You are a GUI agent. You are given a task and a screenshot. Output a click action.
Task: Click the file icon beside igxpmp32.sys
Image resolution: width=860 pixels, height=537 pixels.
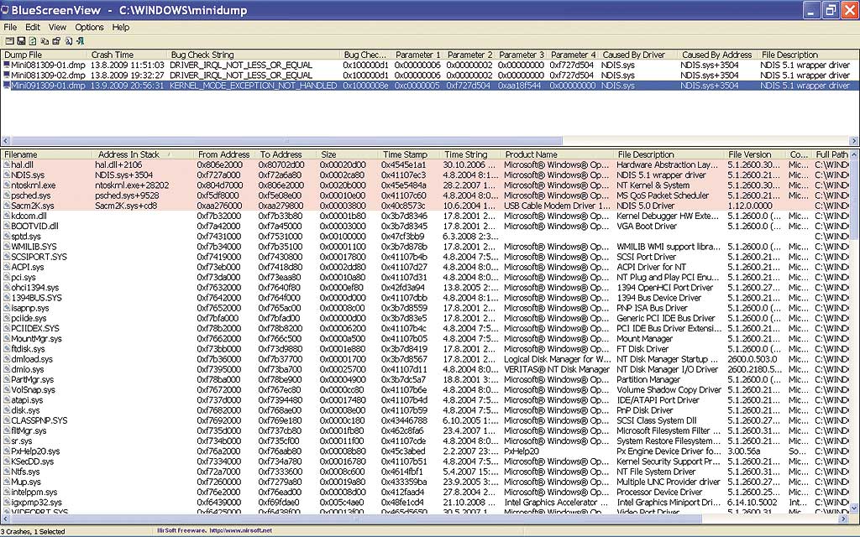(7, 502)
